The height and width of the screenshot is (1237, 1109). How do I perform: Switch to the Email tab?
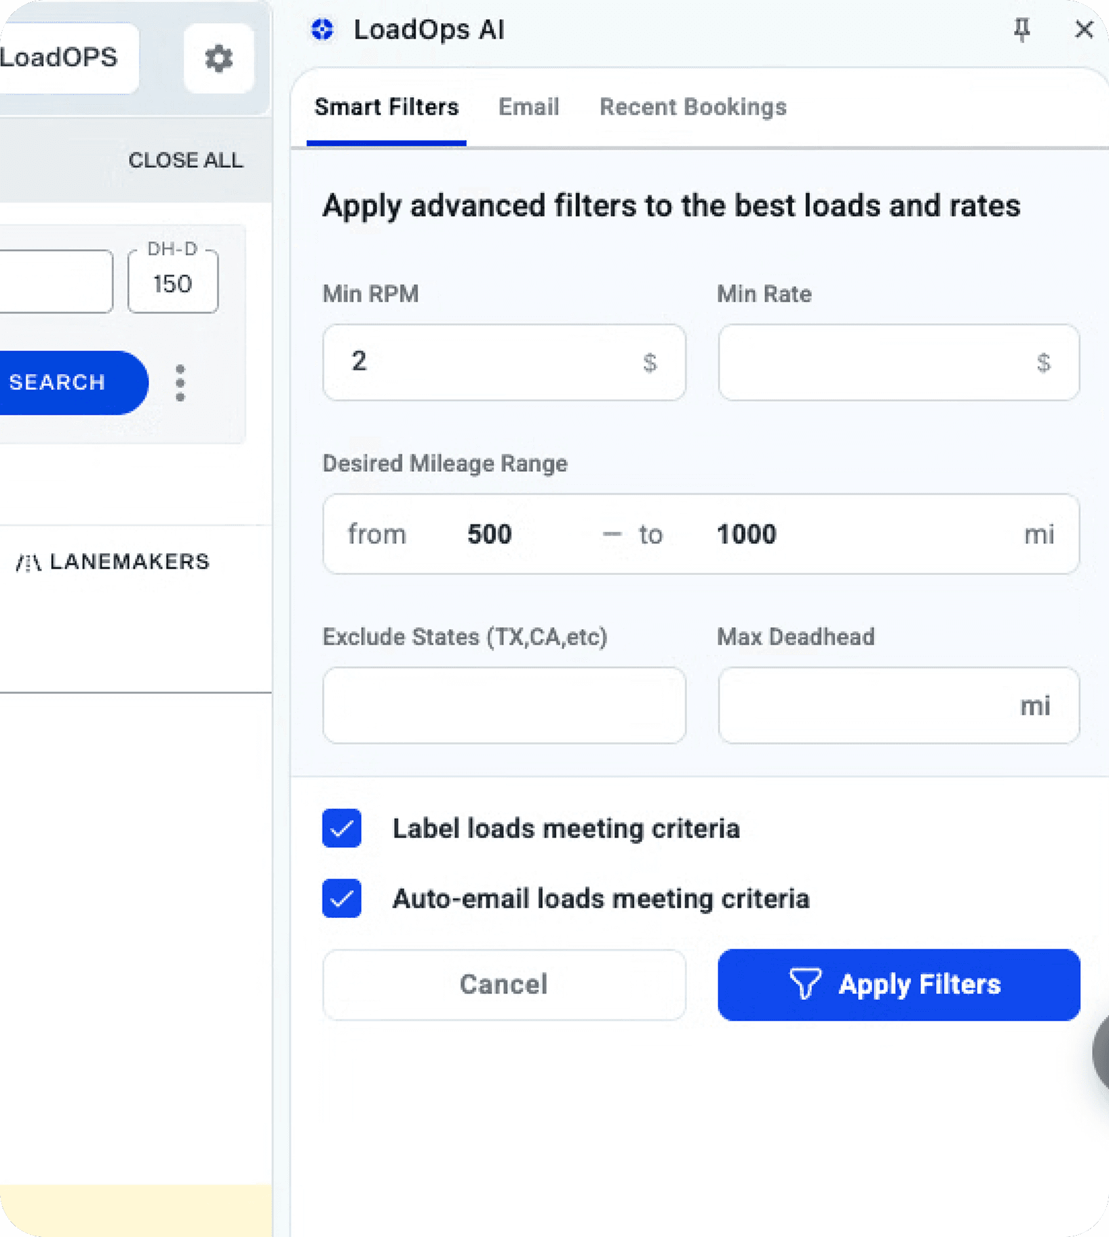click(x=528, y=107)
